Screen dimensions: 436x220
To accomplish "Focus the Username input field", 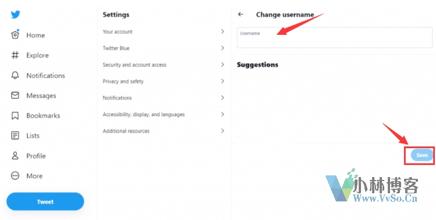I will [334, 38].
